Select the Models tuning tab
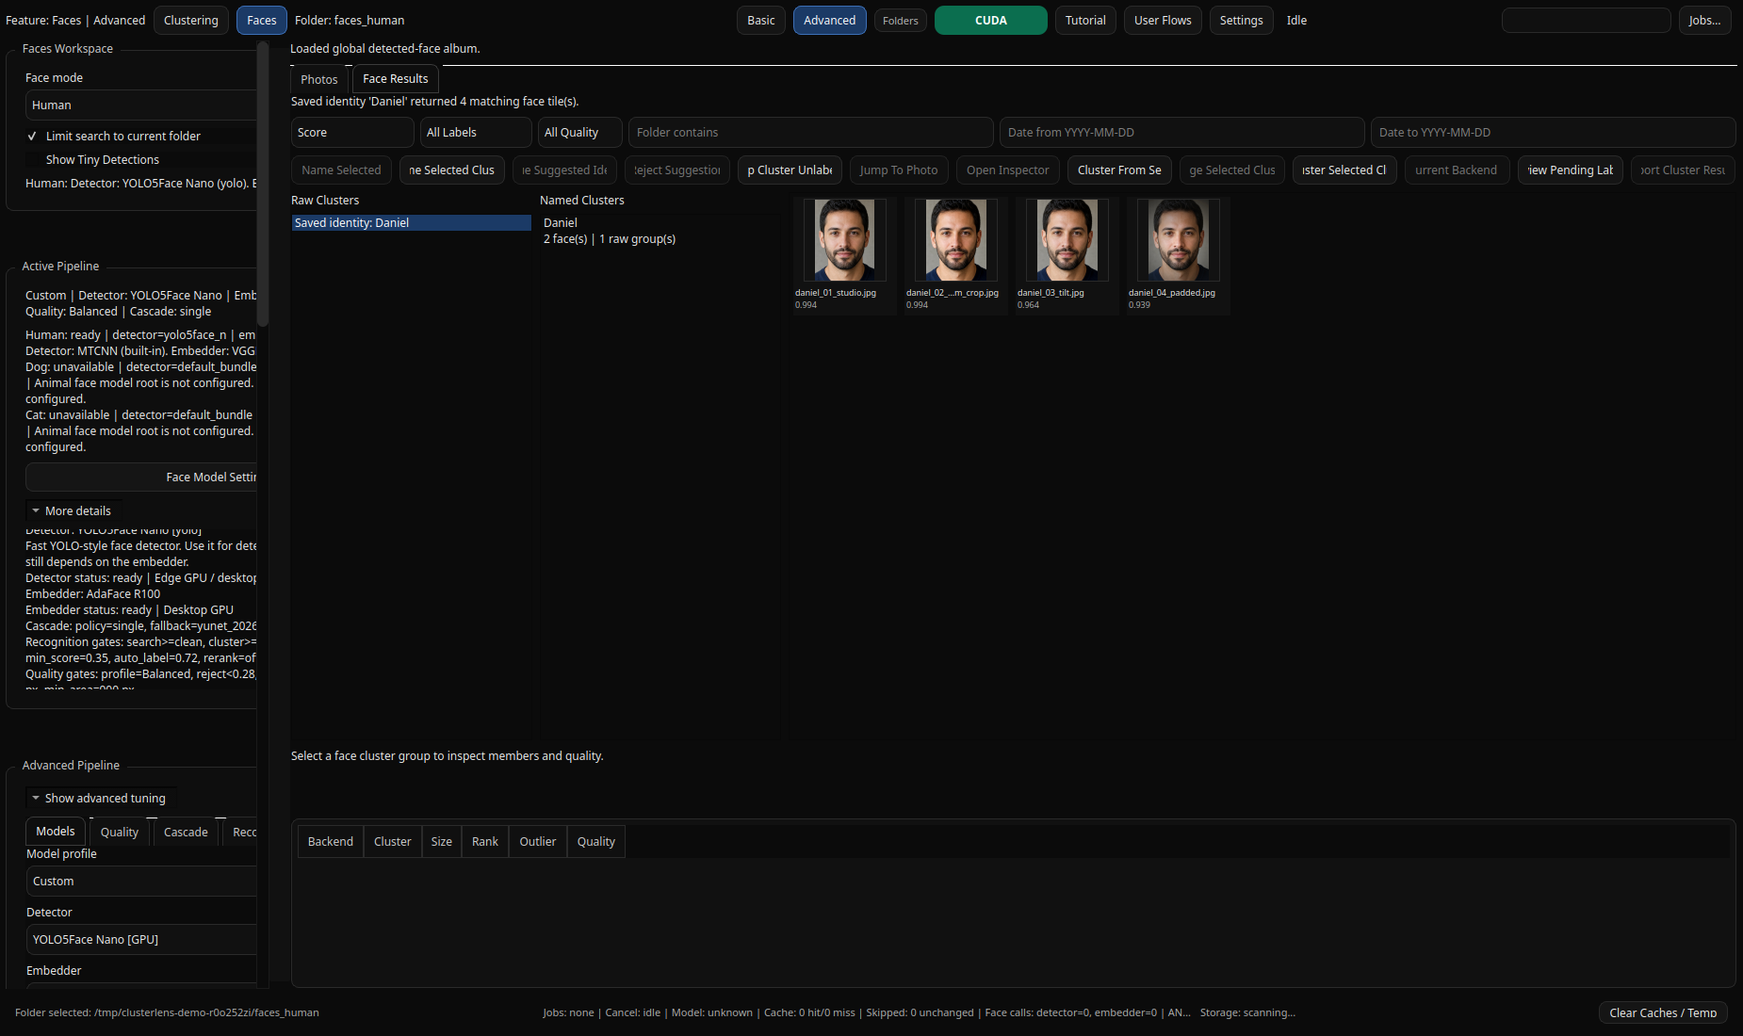This screenshot has height=1036, width=1743. pyautogui.click(x=56, y=831)
